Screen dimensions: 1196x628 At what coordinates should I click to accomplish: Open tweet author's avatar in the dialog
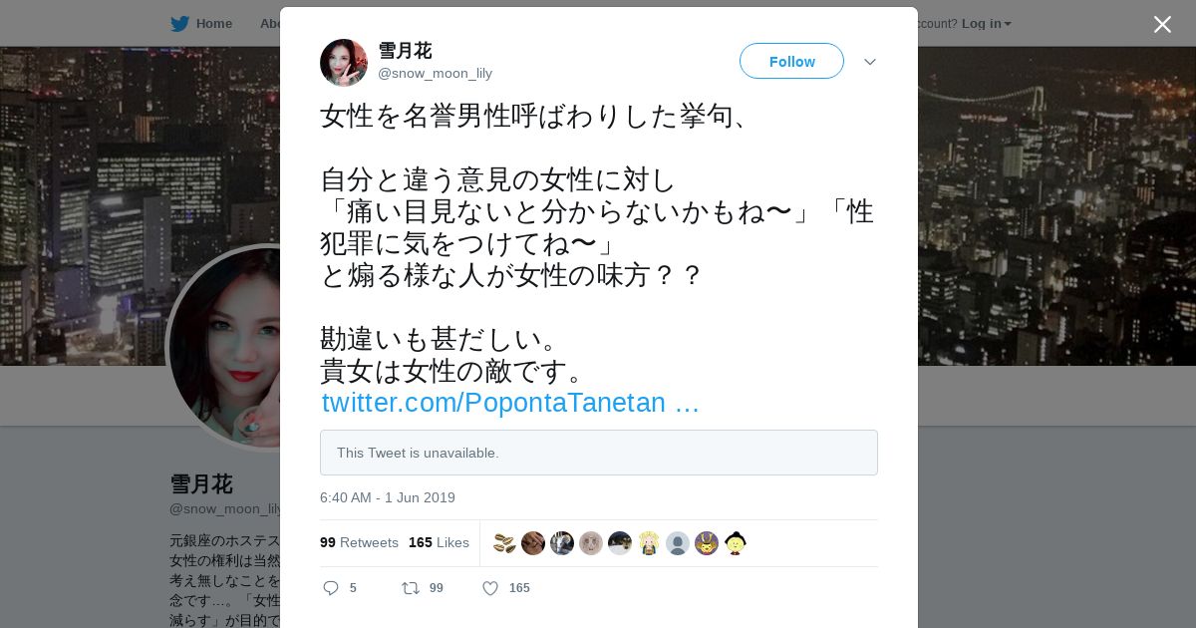click(344, 63)
